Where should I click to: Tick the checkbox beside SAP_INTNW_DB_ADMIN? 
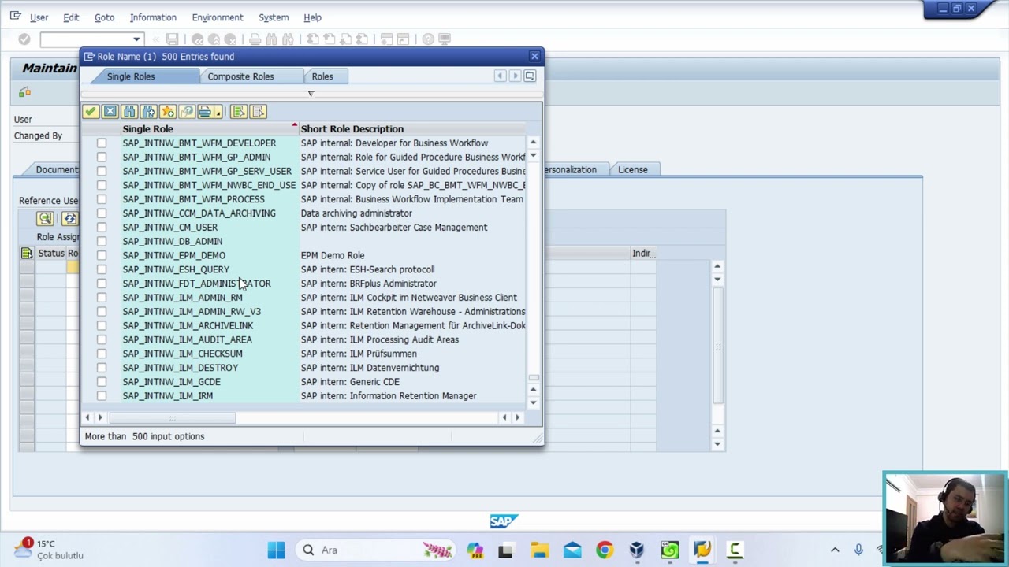click(102, 242)
